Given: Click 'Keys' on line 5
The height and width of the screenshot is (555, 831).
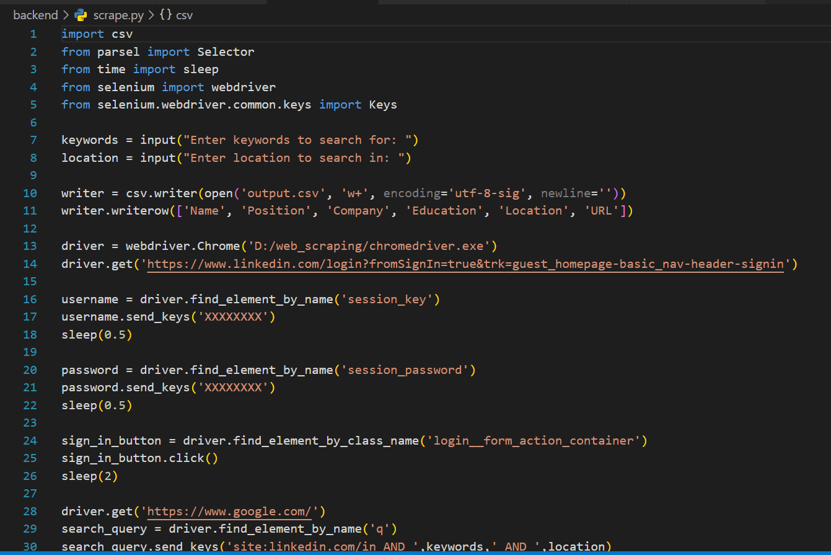Looking at the screenshot, I should 383,105.
